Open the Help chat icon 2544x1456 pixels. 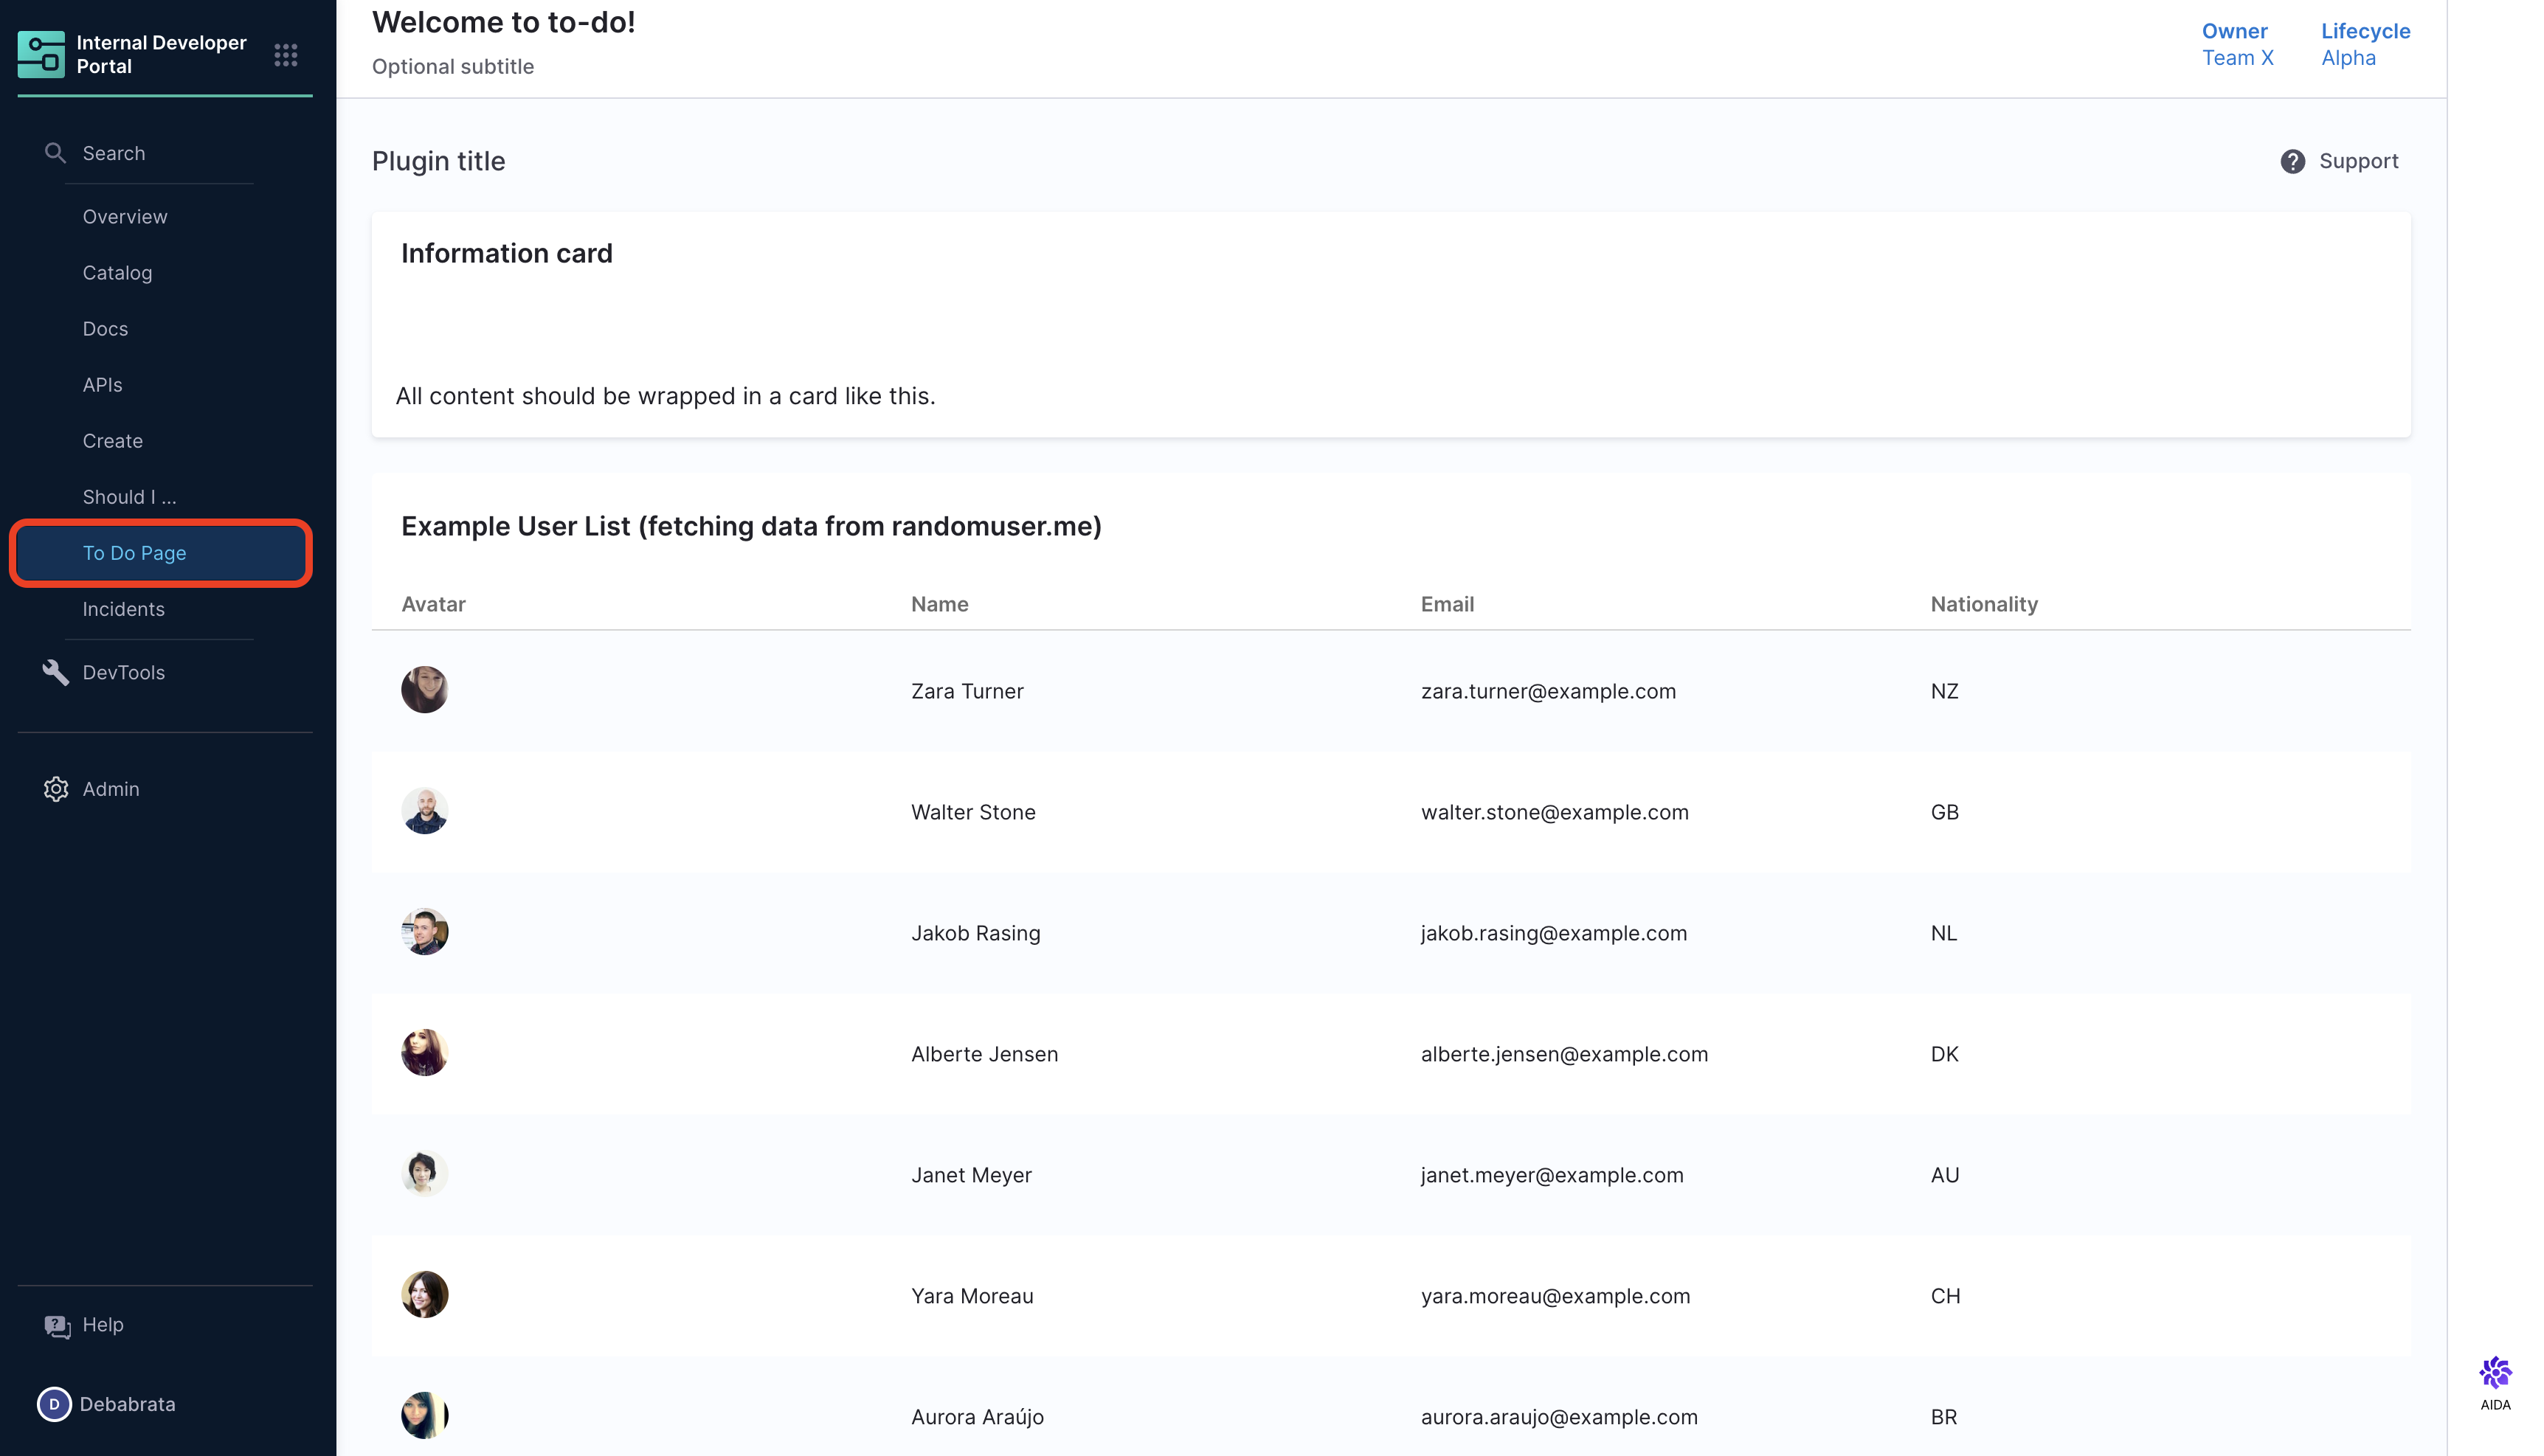tap(57, 1326)
